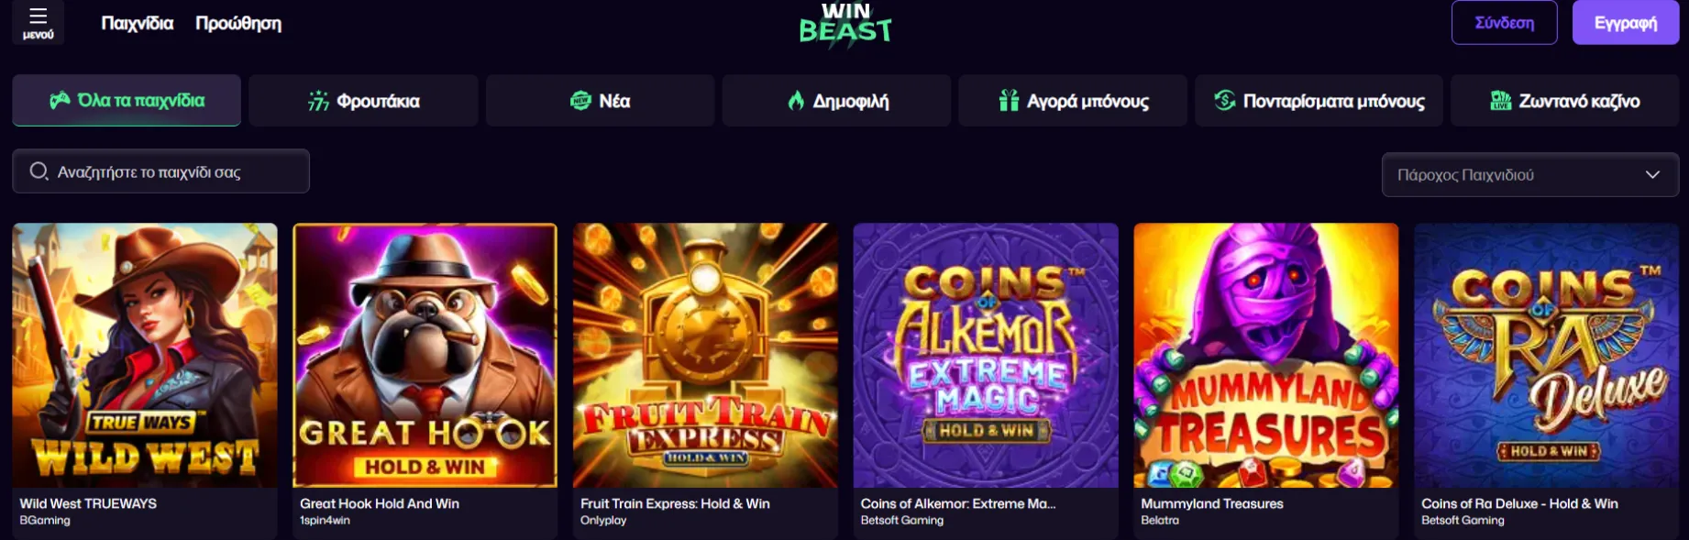Open the hamburger menu icon

click(x=38, y=17)
